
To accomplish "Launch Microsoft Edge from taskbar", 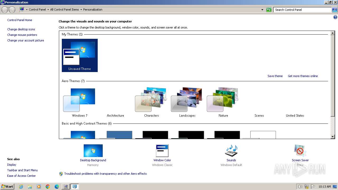I will [x=57, y=187].
